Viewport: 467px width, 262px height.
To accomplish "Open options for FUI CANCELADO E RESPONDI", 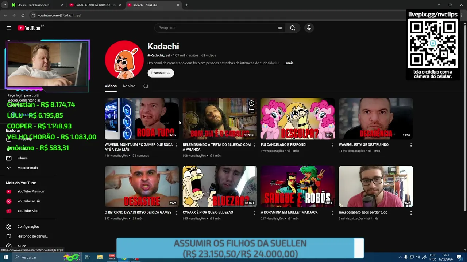I will (x=333, y=145).
